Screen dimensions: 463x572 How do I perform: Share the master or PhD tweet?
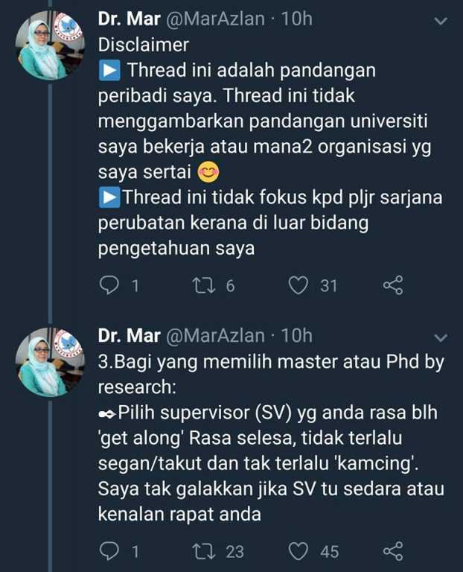pyautogui.click(x=393, y=551)
